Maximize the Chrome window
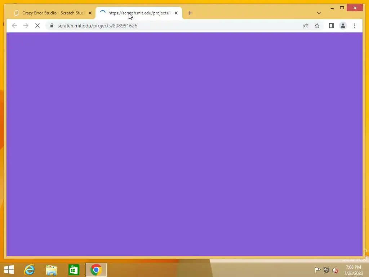Image resolution: width=369 pixels, height=277 pixels. click(x=342, y=8)
